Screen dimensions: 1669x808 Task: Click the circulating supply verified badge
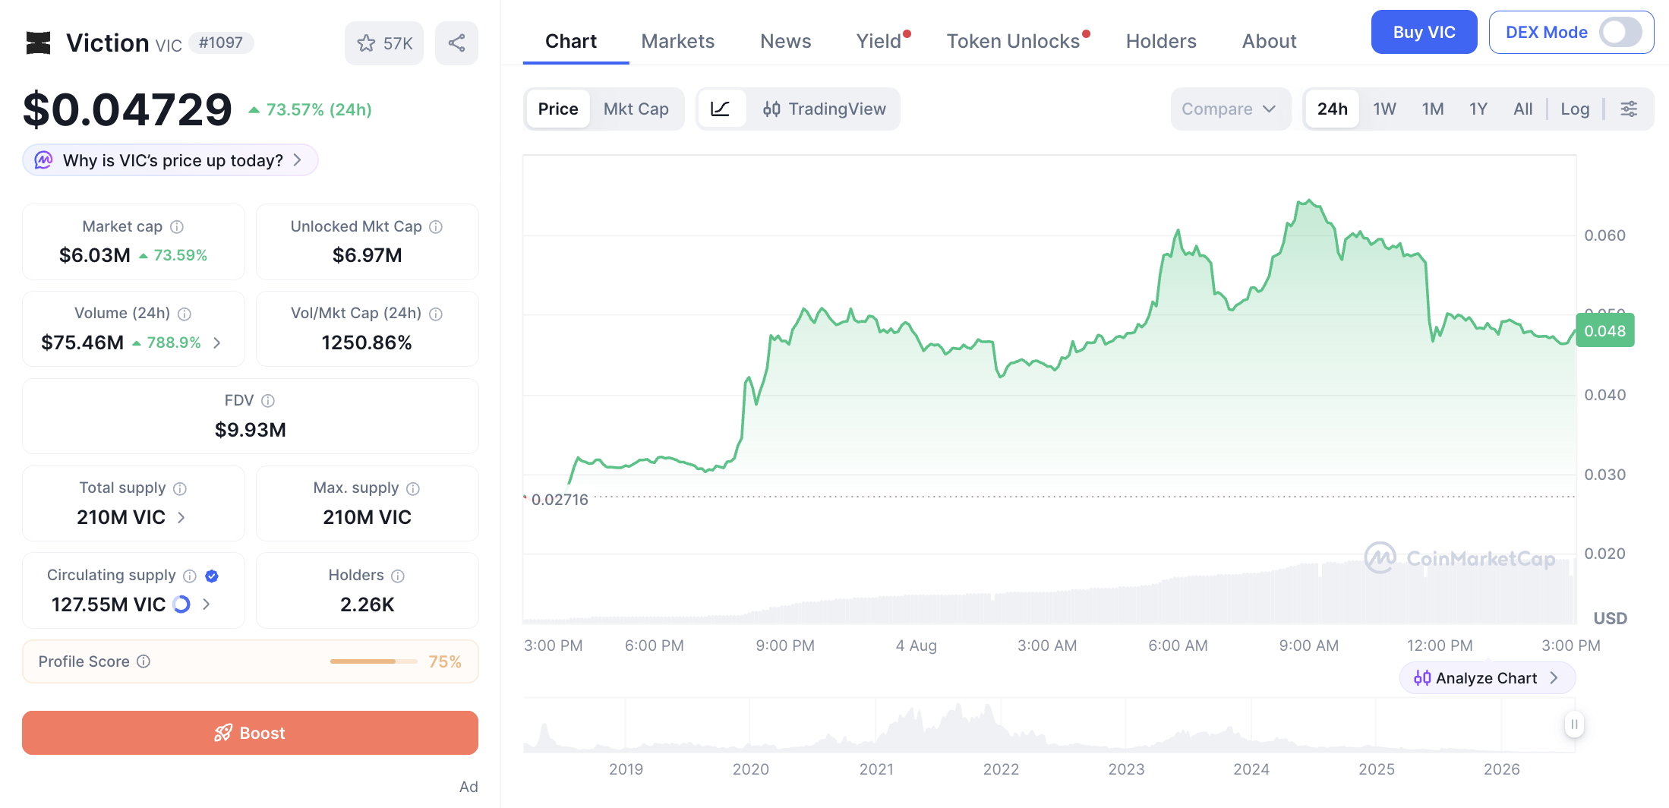(212, 576)
